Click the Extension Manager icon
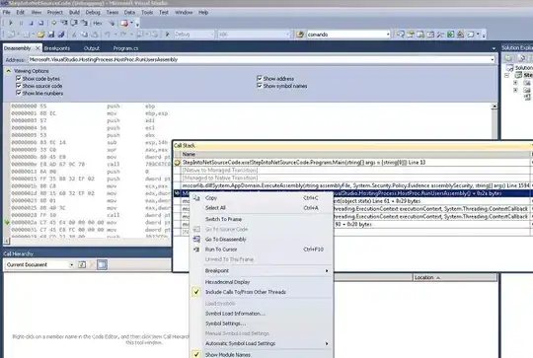 pos(461,35)
